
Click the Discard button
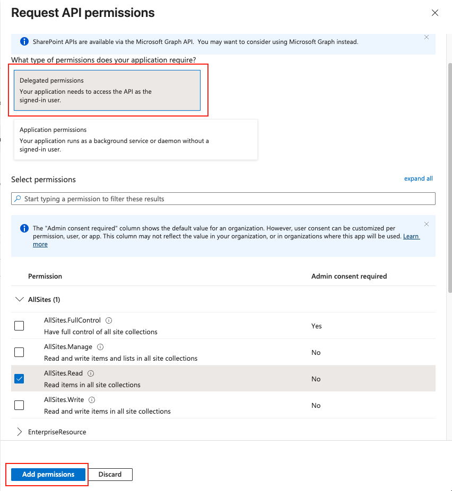(x=110, y=474)
